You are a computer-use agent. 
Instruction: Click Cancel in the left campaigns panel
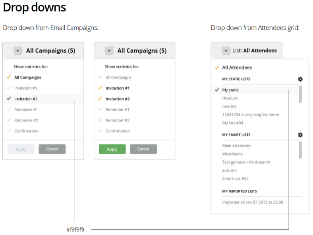[52, 149]
